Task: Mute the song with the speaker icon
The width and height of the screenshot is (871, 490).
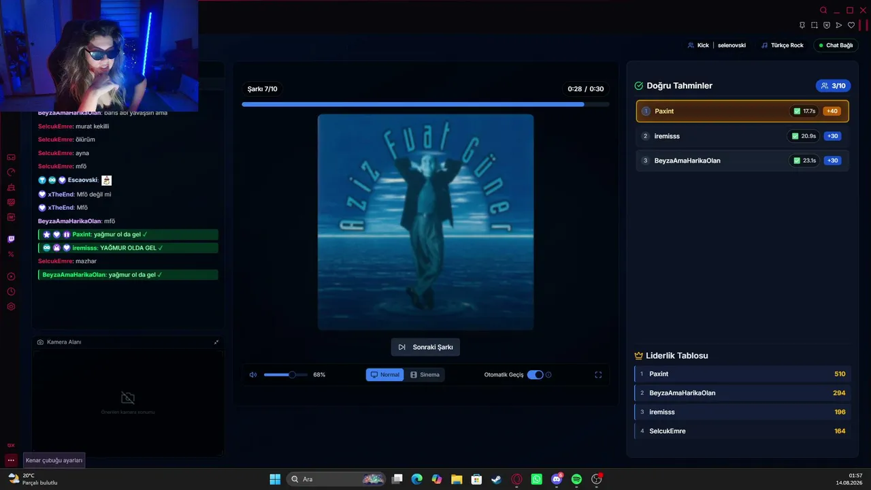Action: point(253,374)
